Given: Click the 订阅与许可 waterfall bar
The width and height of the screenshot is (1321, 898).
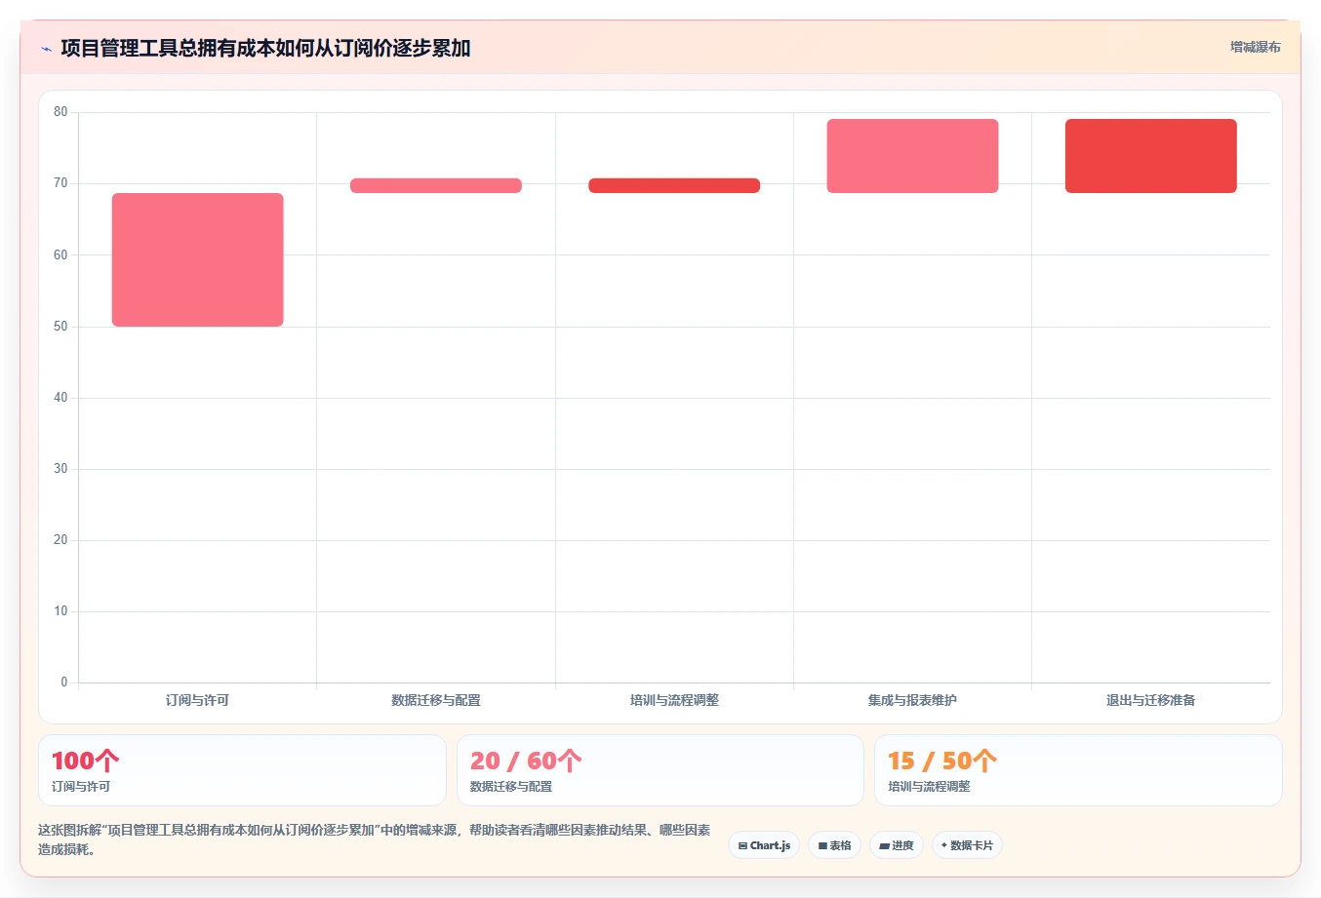Looking at the screenshot, I should pyautogui.click(x=197, y=259).
